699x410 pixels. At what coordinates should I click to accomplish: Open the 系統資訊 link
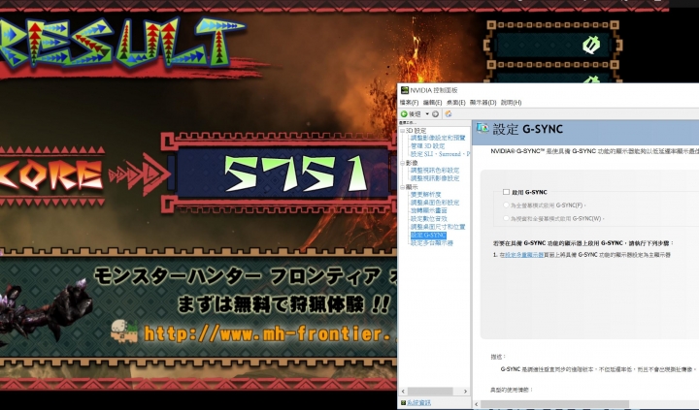pos(418,403)
